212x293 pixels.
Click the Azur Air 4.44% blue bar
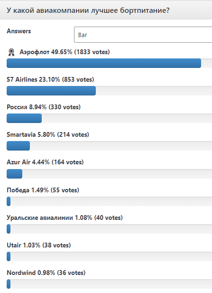(14, 174)
